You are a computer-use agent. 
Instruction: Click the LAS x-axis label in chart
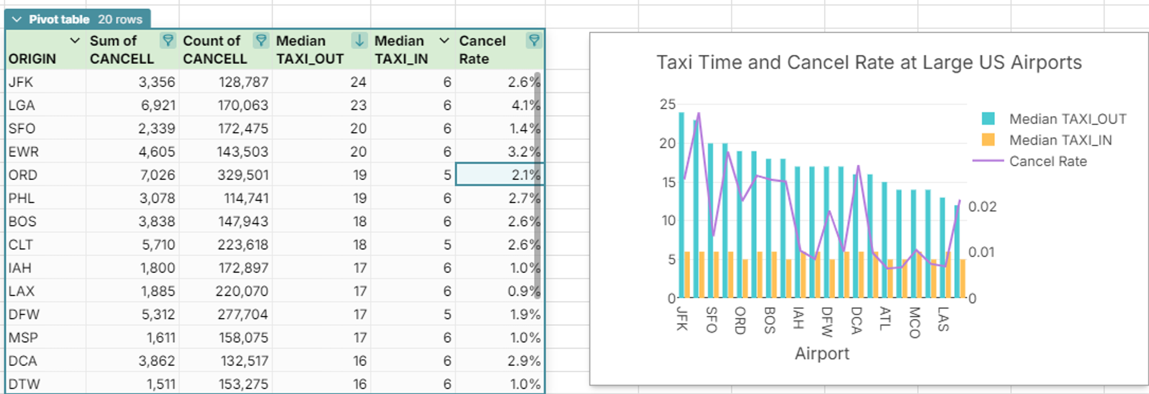coord(943,319)
